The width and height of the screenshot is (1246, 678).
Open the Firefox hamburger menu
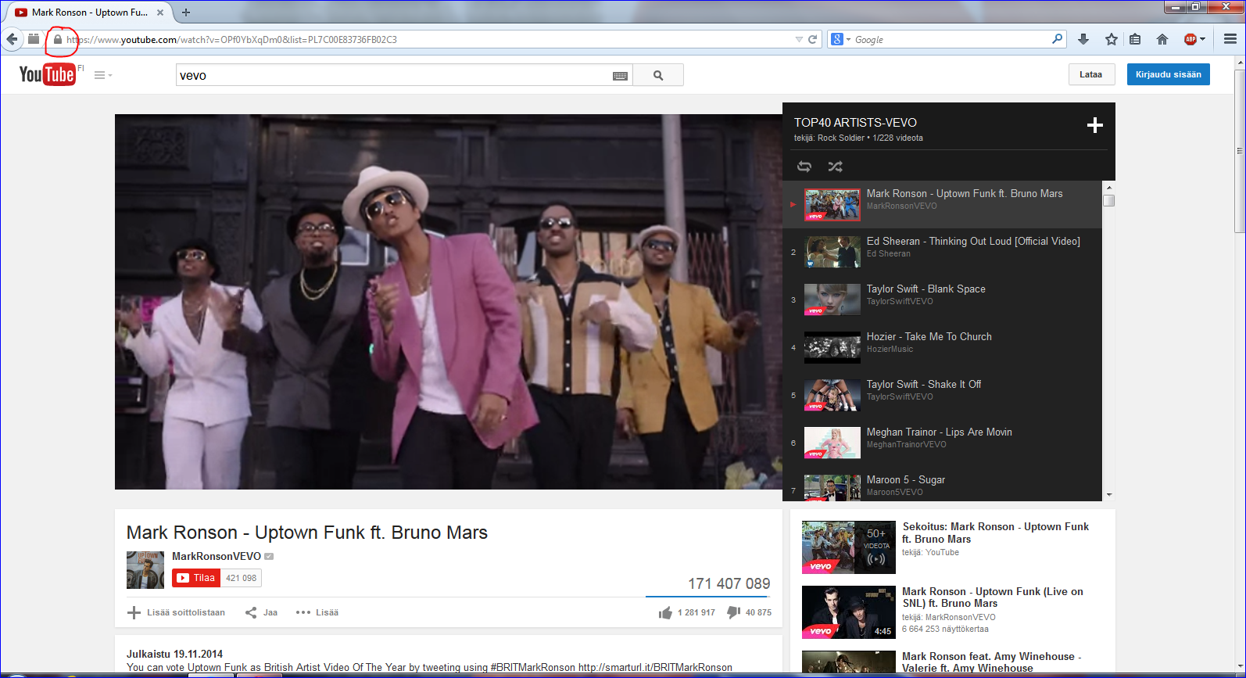[1230, 39]
